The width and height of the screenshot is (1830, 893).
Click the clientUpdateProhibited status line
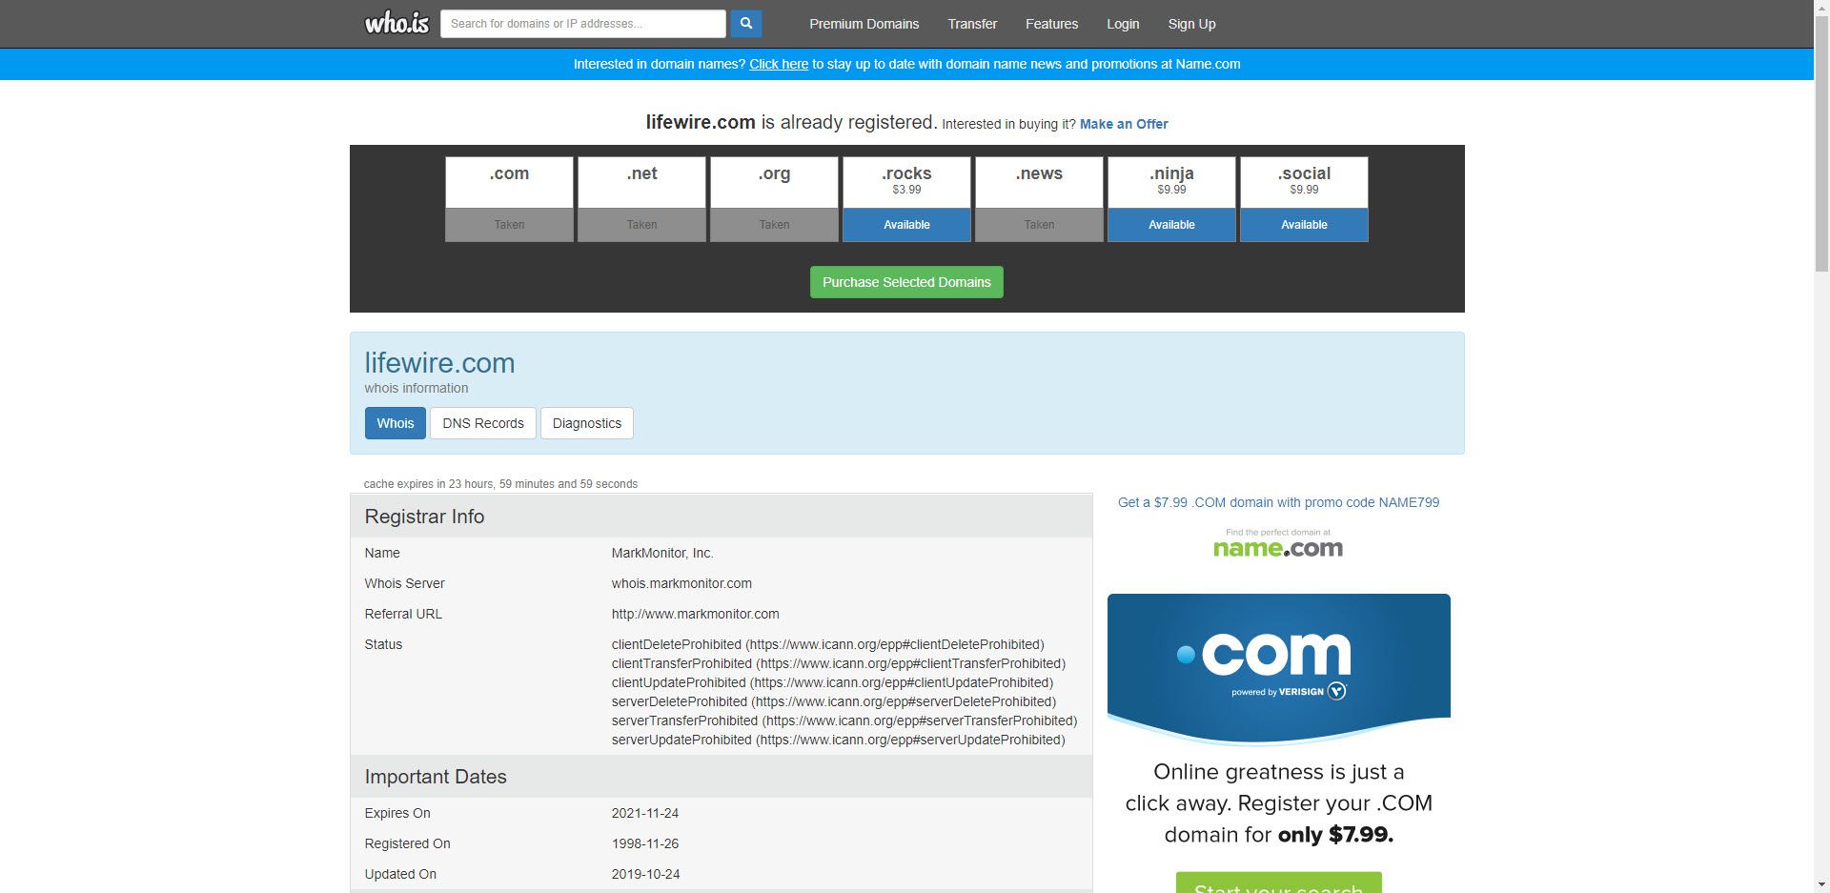point(832,682)
